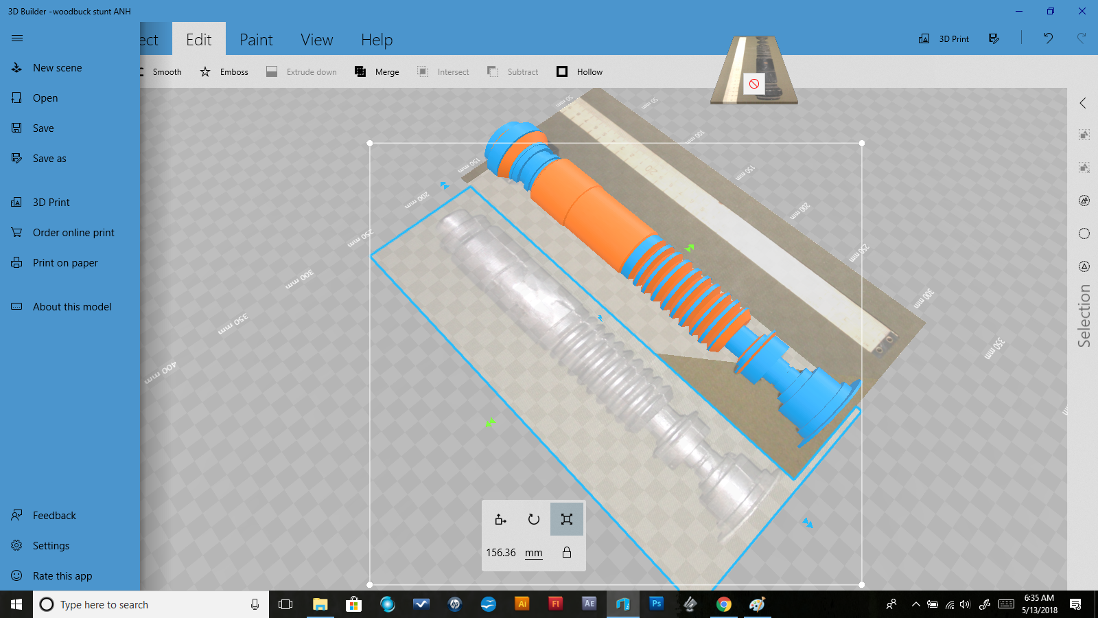Show hidden system tray icons

(915, 604)
